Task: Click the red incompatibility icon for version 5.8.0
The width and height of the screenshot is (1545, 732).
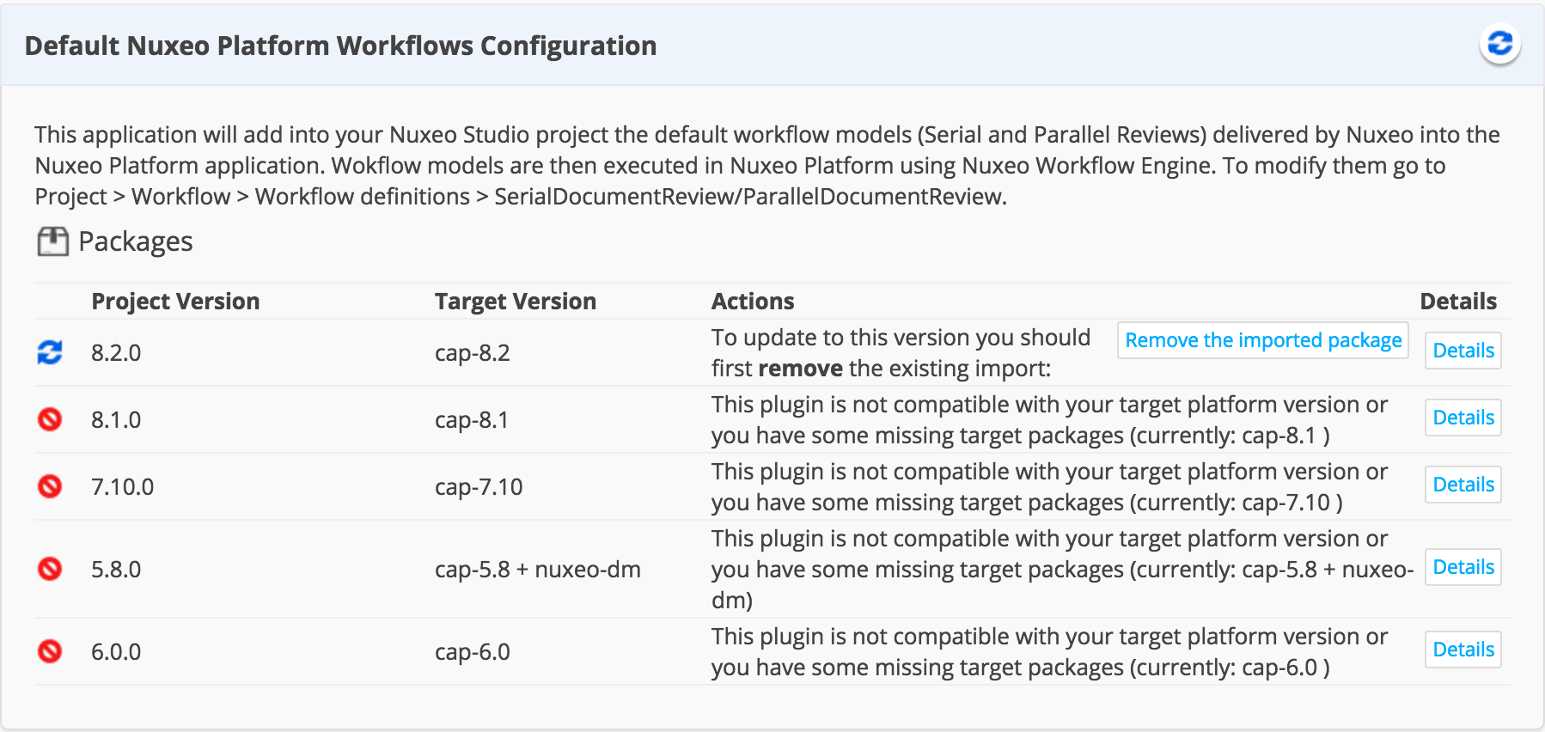Action: coord(50,569)
